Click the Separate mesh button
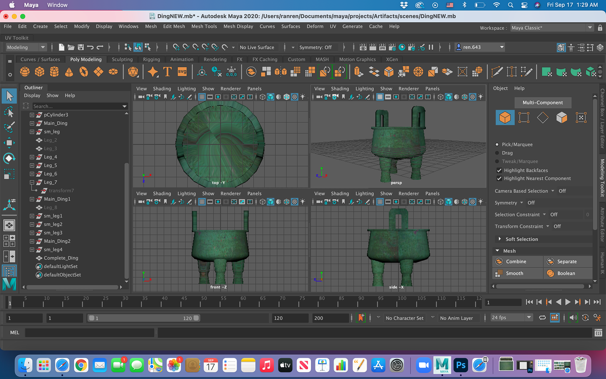Screen dimensions: 606x379 (x=568, y=262)
